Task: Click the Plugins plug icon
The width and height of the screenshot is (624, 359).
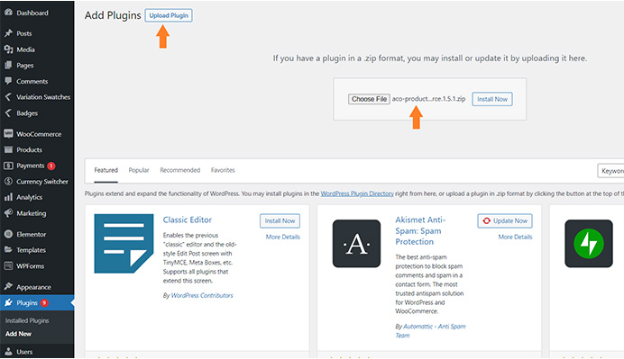Action: click(x=8, y=302)
